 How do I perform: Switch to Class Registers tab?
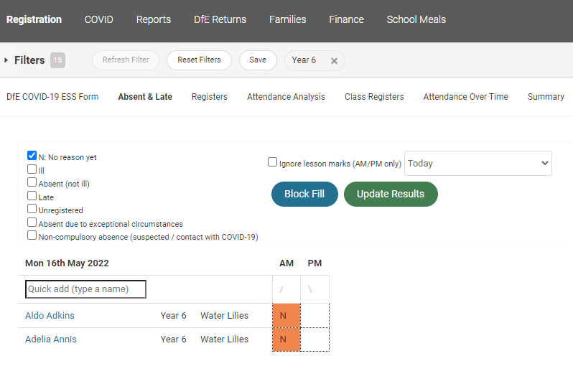coord(374,97)
